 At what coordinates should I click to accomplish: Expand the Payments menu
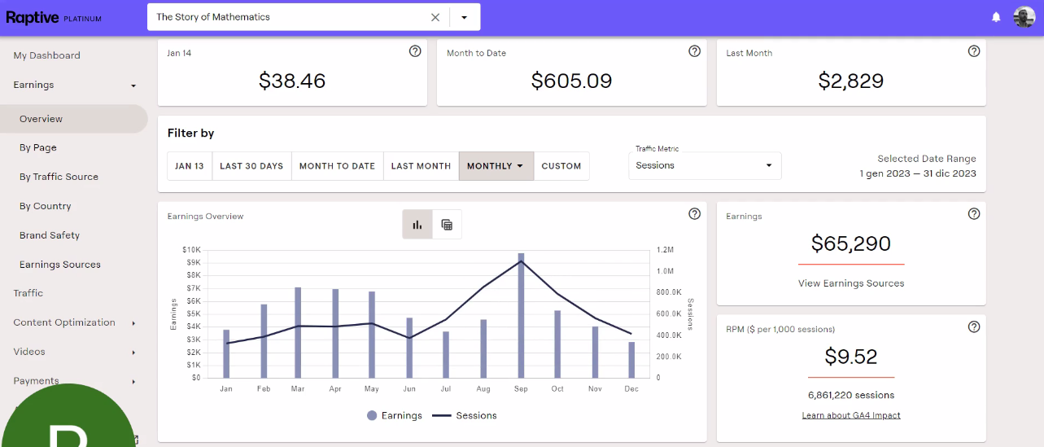coord(74,381)
